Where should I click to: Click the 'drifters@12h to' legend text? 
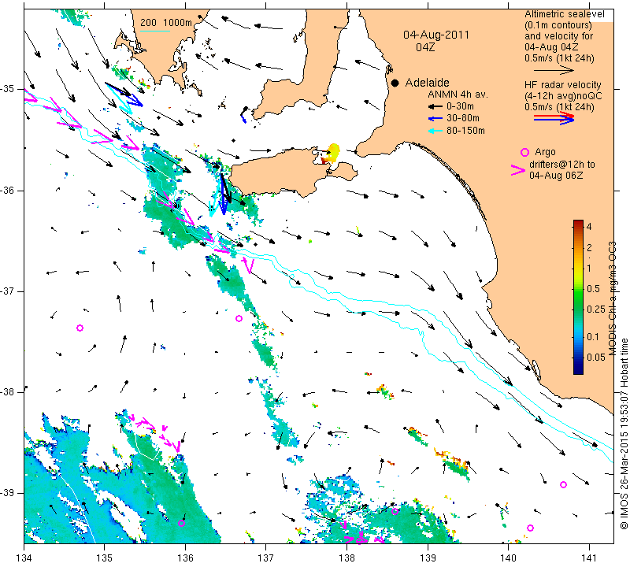(562, 165)
